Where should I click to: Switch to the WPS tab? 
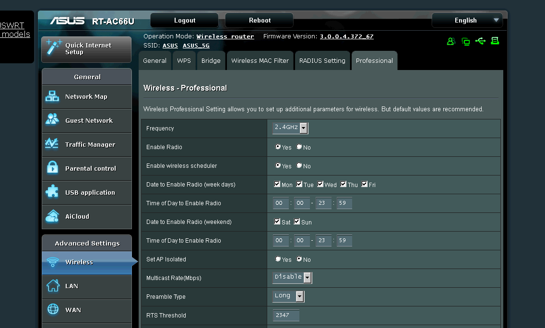(x=184, y=60)
